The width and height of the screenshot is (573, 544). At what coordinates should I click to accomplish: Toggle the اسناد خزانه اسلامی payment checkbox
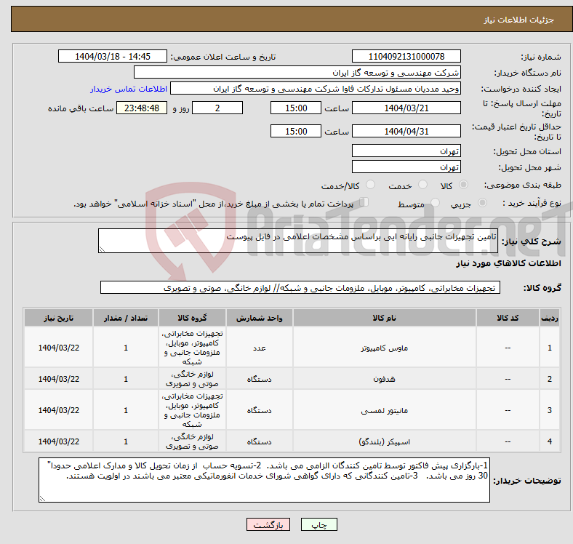click(364, 201)
